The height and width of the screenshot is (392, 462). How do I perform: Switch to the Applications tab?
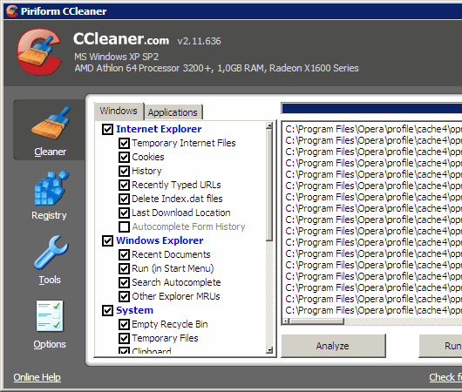(x=173, y=112)
